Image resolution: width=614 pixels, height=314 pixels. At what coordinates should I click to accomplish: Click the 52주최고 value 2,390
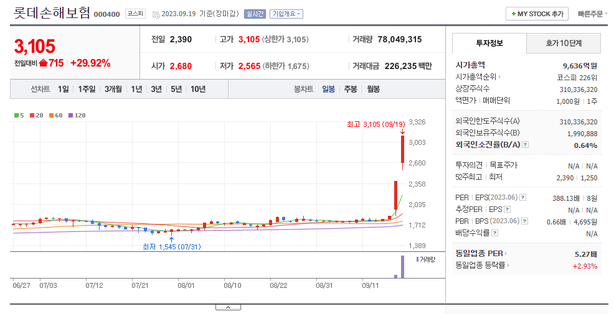point(565,178)
